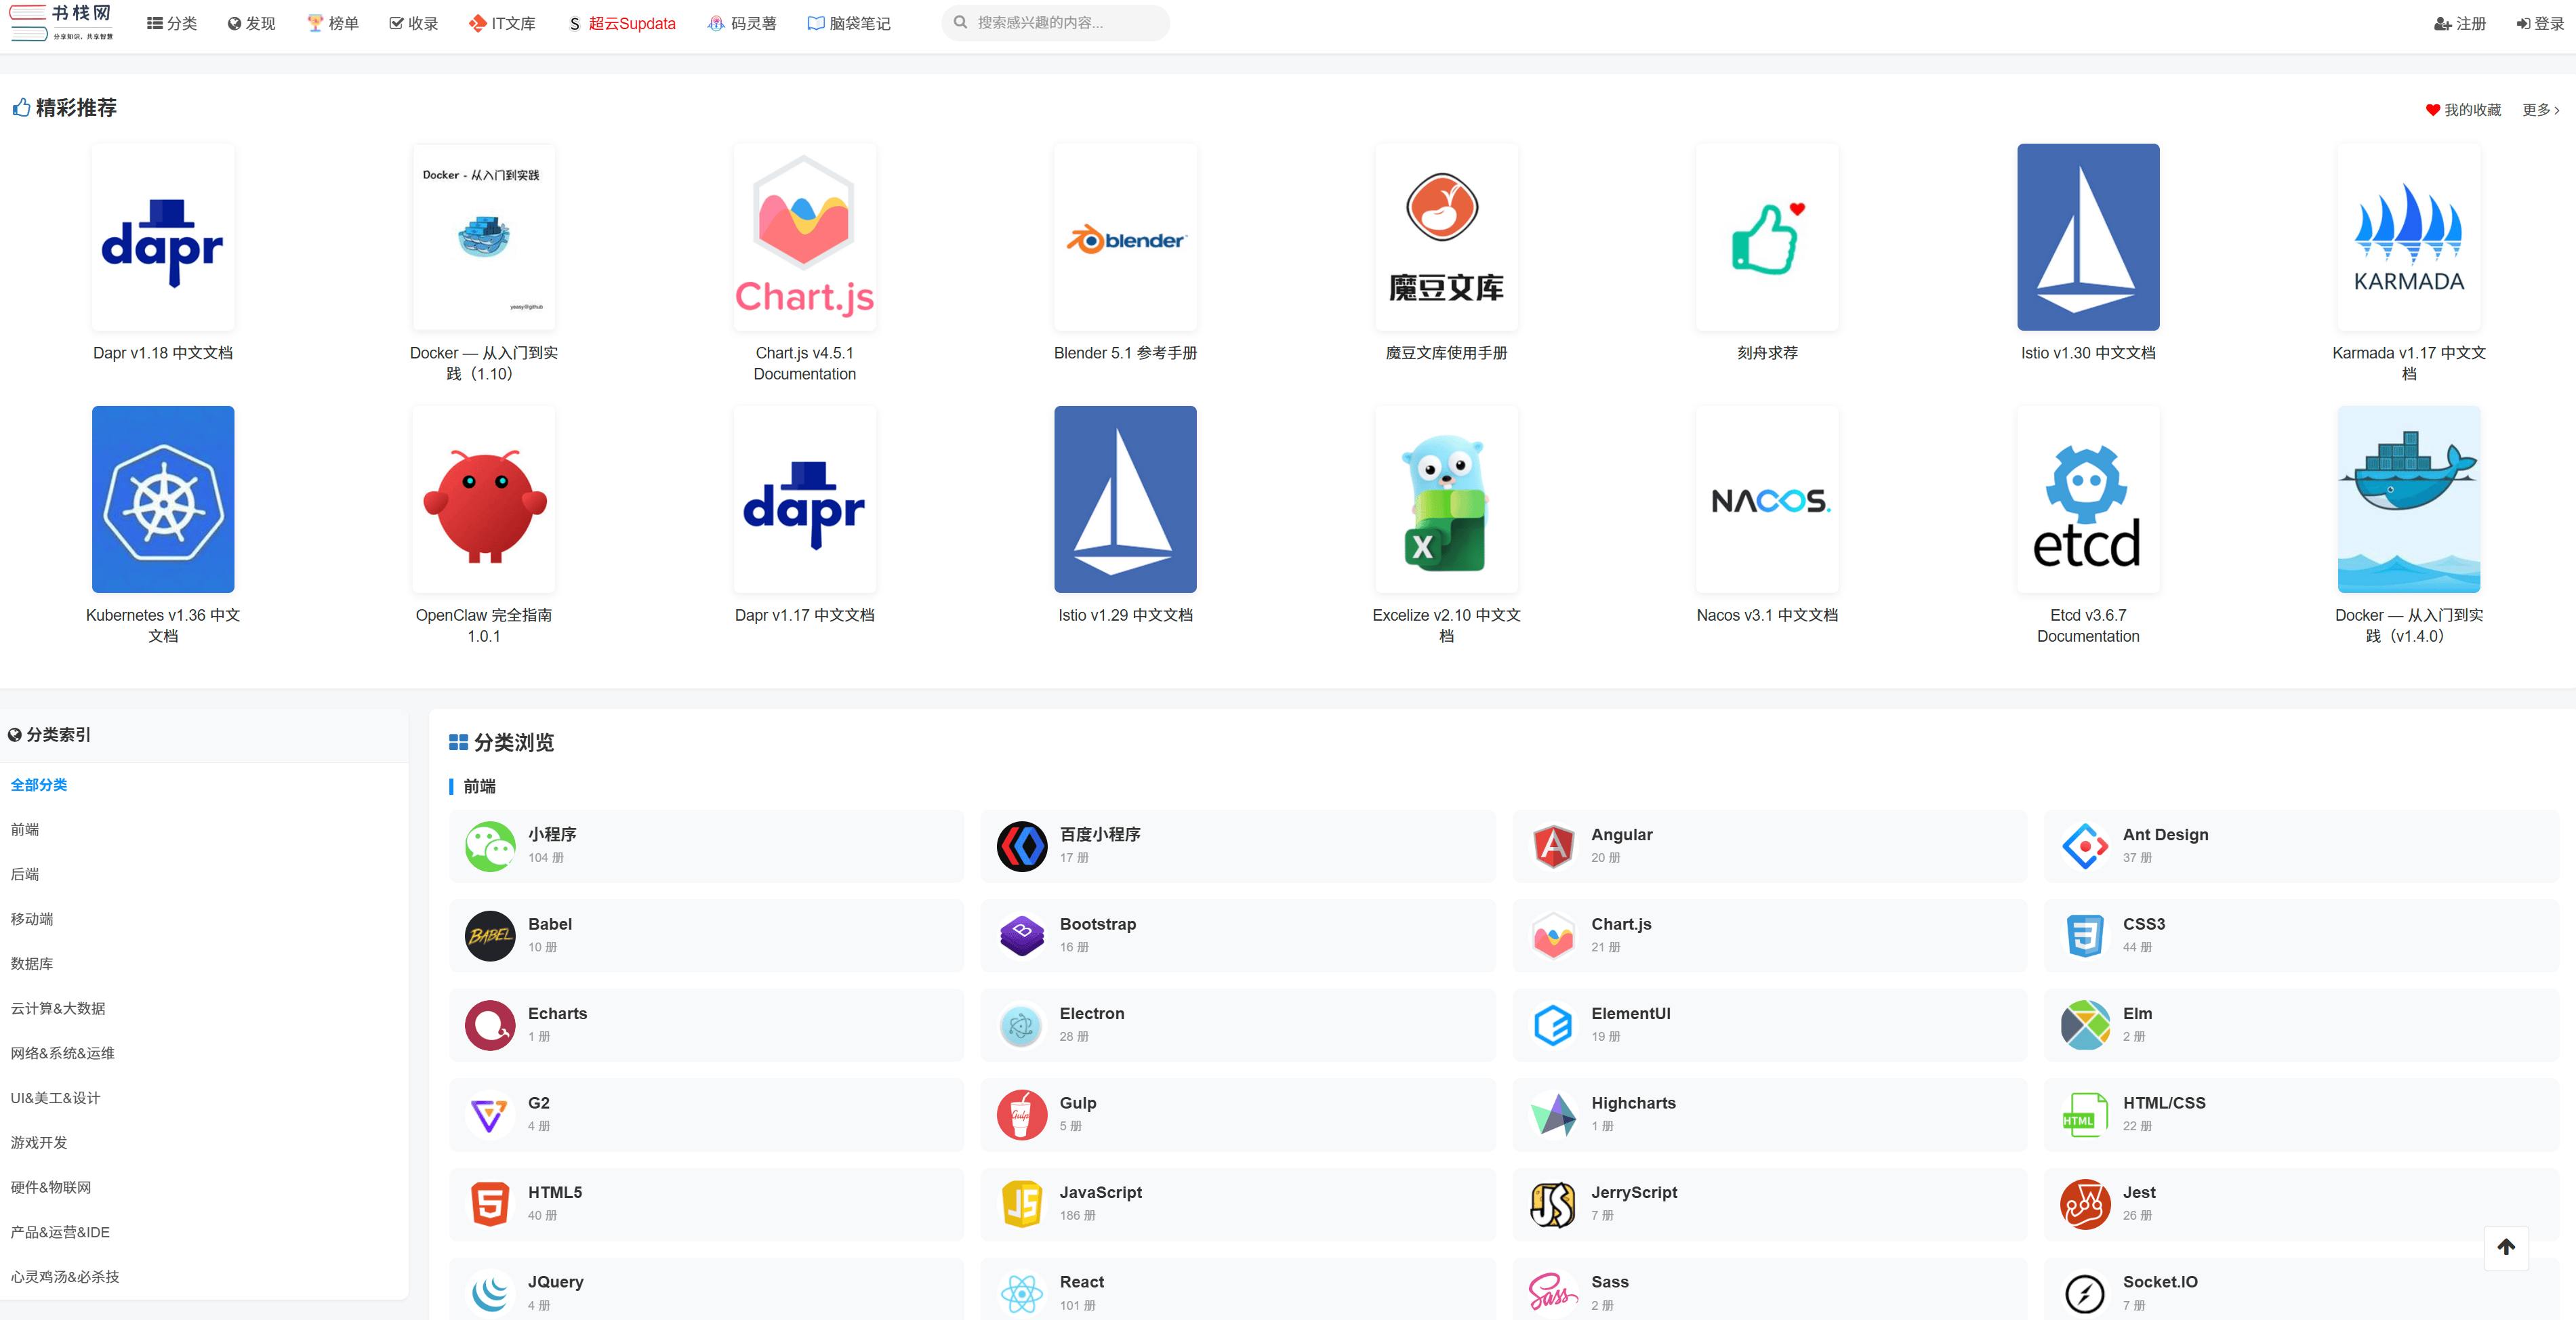2576x1320 pixels.
Task: Open Excelize v2.10 gopher cover
Action: (x=1446, y=499)
